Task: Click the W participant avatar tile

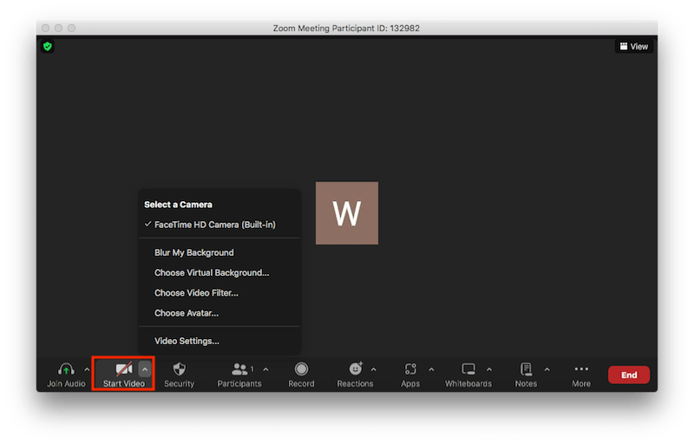Action: [346, 213]
